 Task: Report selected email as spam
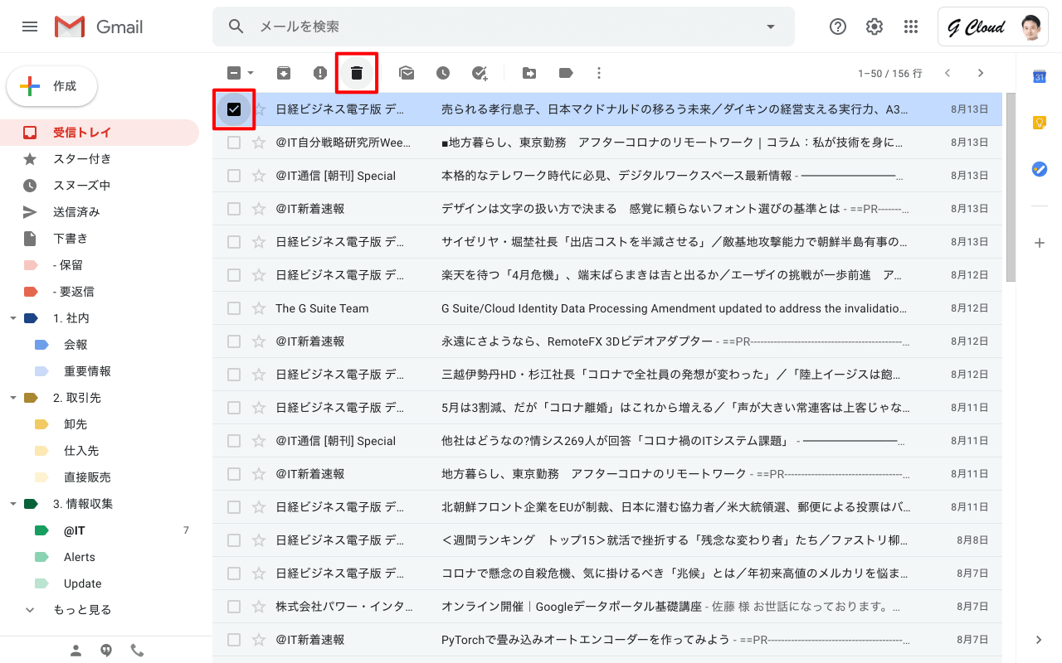pyautogui.click(x=320, y=73)
